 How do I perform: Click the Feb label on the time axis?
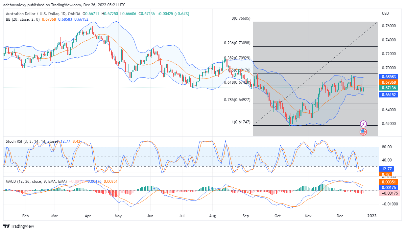[26, 216]
